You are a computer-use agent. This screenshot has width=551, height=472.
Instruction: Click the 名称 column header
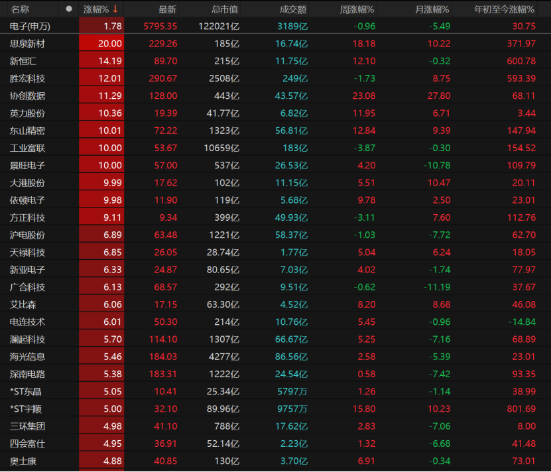pyautogui.click(x=21, y=9)
